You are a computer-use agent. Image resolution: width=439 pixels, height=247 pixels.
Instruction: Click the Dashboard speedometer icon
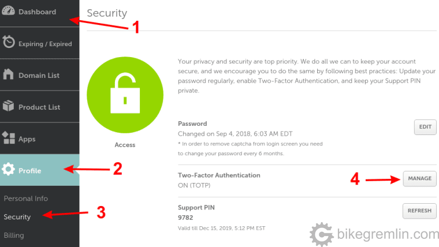[9, 10]
